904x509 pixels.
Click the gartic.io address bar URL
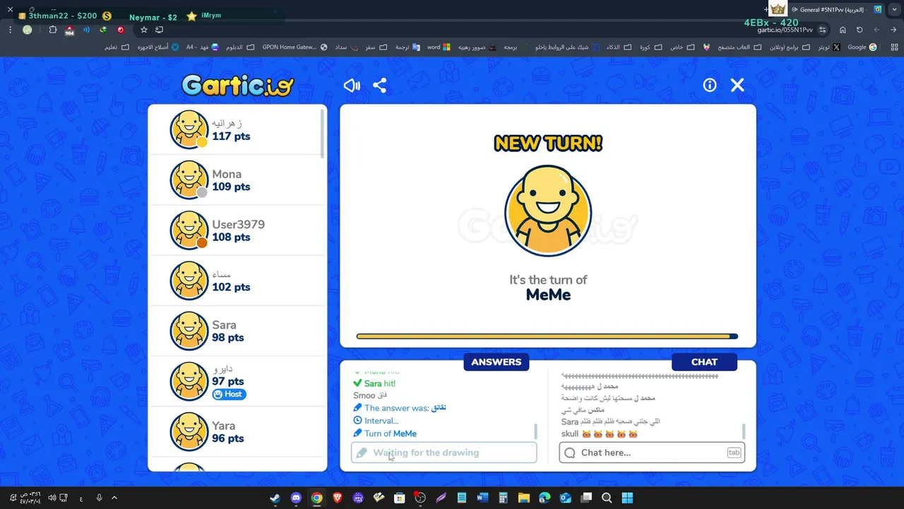[785, 30]
